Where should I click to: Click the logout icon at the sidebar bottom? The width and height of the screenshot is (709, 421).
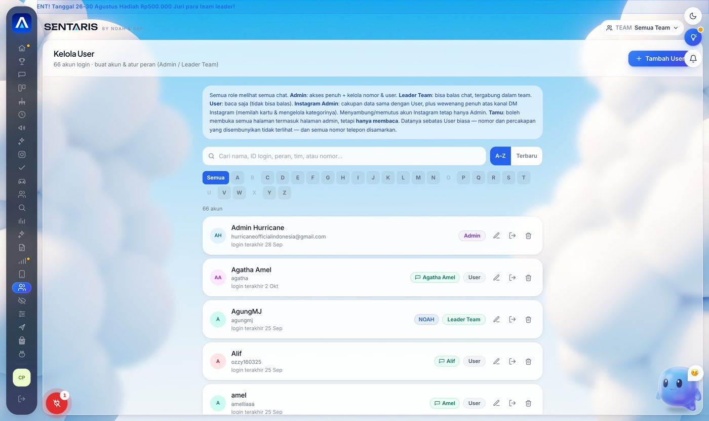22,399
